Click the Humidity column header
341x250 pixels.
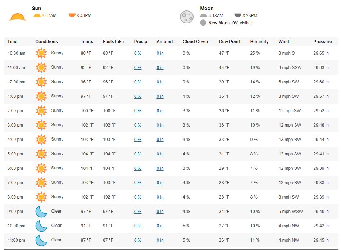point(259,41)
